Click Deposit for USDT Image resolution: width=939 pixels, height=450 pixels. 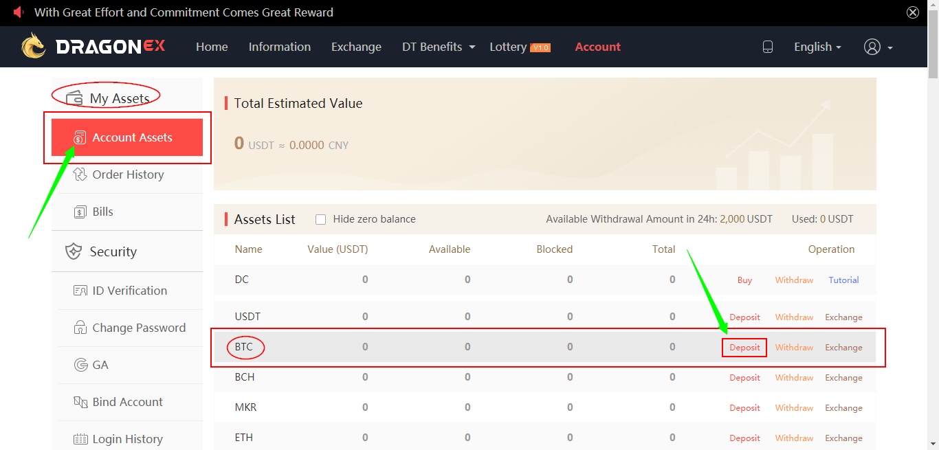pyautogui.click(x=744, y=317)
